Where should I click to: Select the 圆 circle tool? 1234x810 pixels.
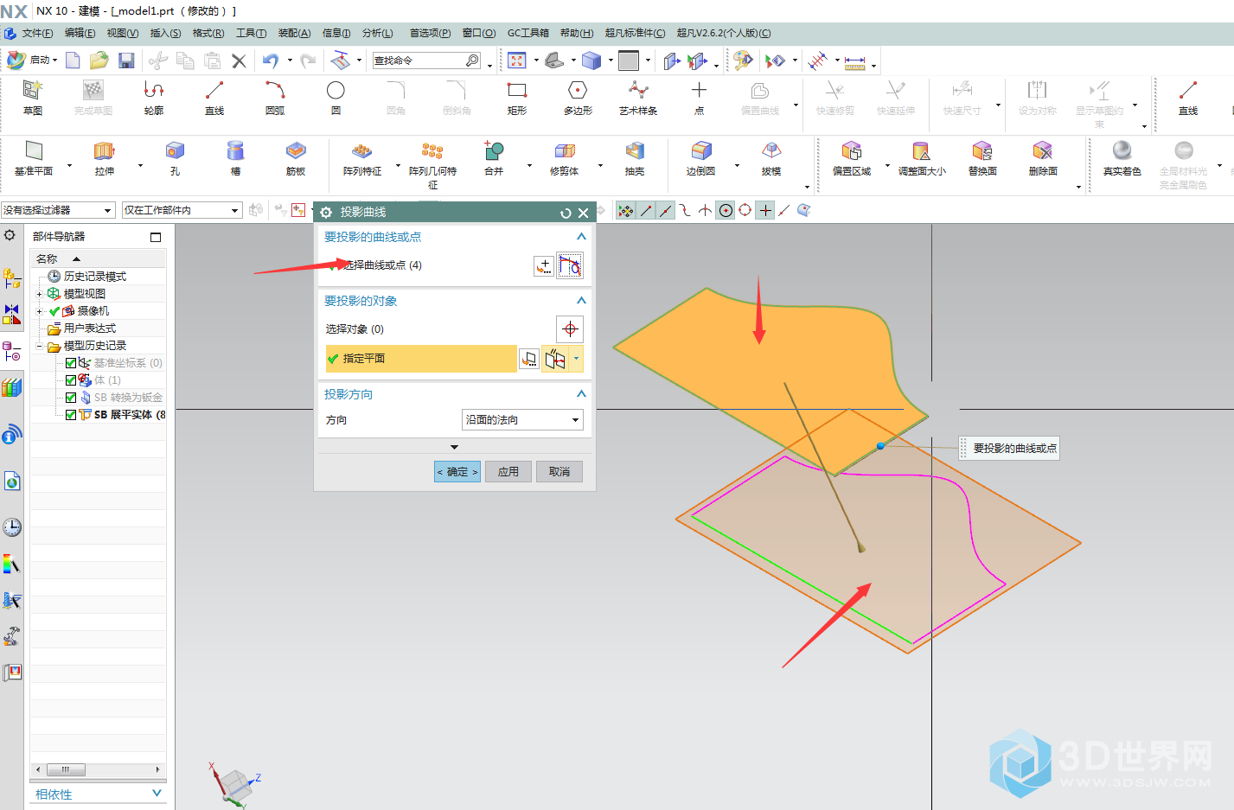(x=336, y=98)
